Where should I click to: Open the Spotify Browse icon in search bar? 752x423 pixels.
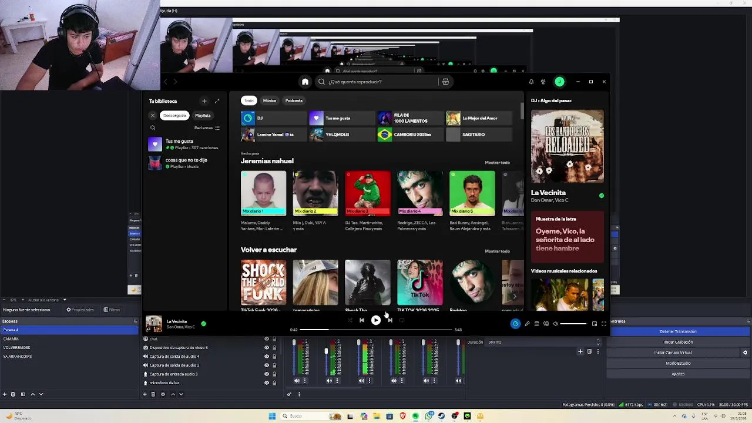point(445,82)
